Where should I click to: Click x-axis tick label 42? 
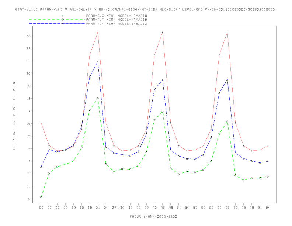[x=154, y=208]
